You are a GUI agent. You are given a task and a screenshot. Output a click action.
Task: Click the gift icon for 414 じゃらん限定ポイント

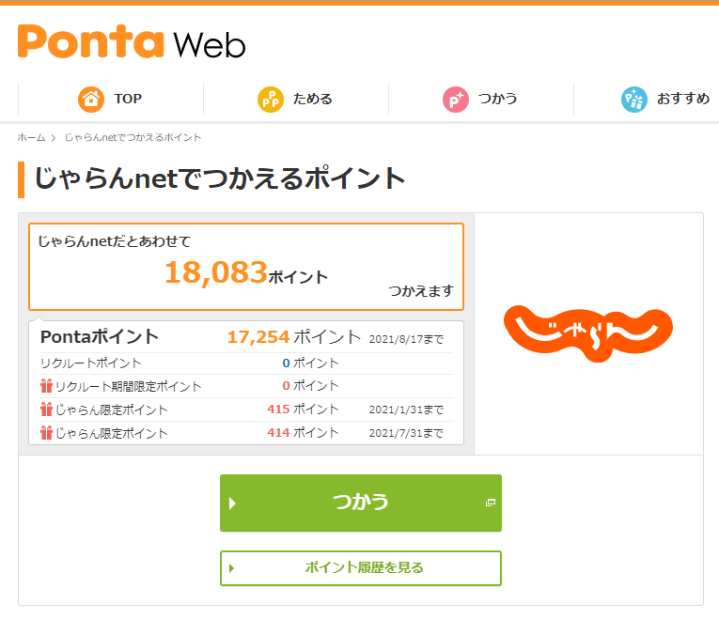(x=46, y=433)
